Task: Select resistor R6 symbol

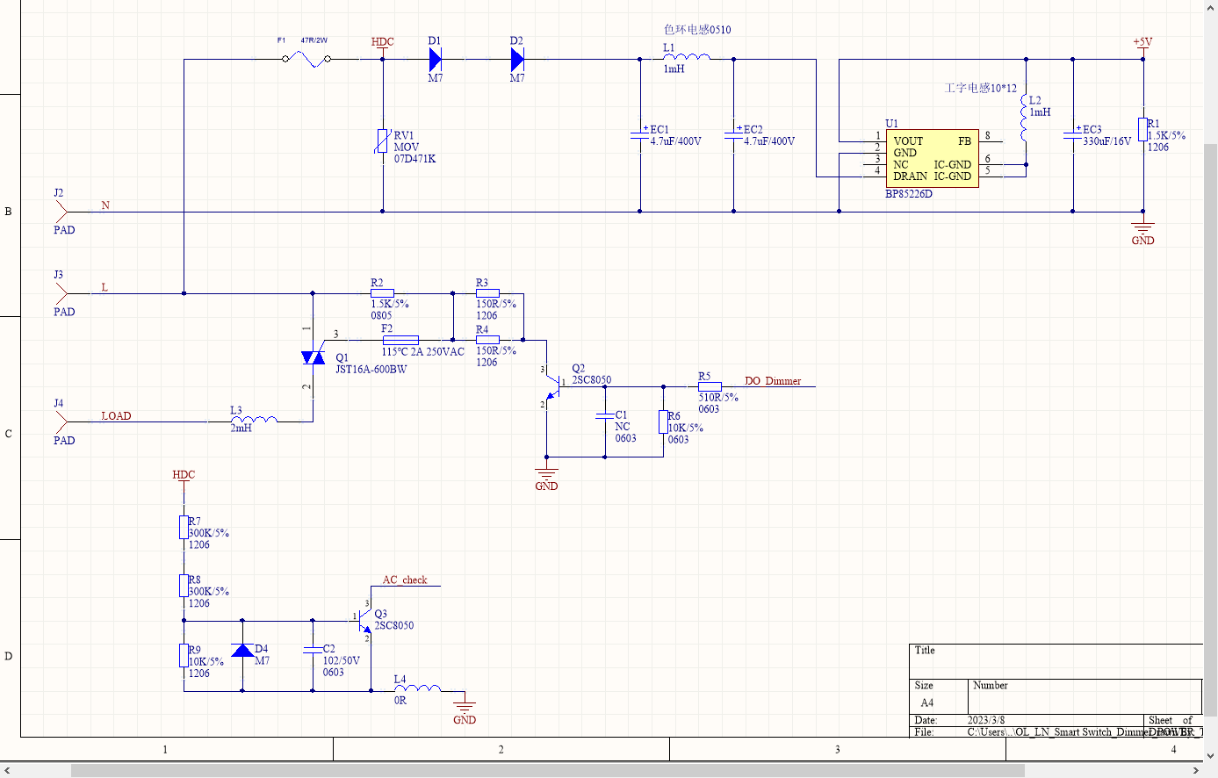Action: [663, 421]
